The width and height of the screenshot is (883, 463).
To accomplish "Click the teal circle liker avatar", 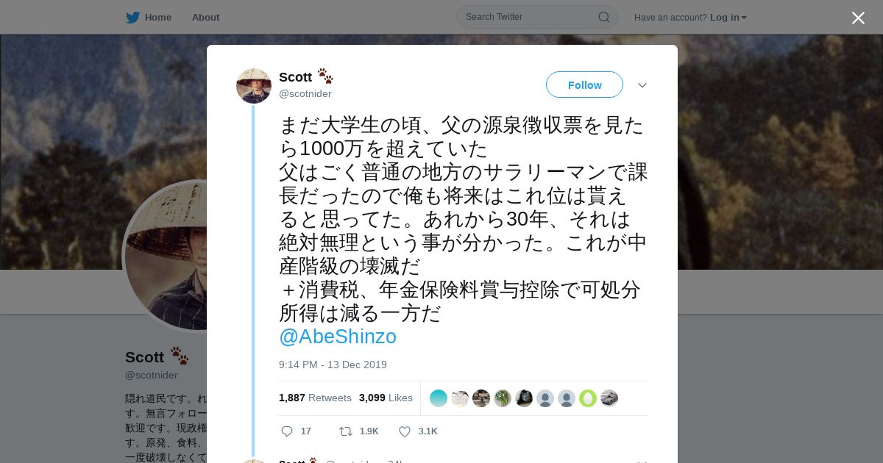I will (439, 398).
